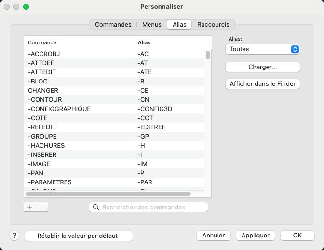324x250 pixels.
Task: Sort by the Commande column header
Action: 80,42
